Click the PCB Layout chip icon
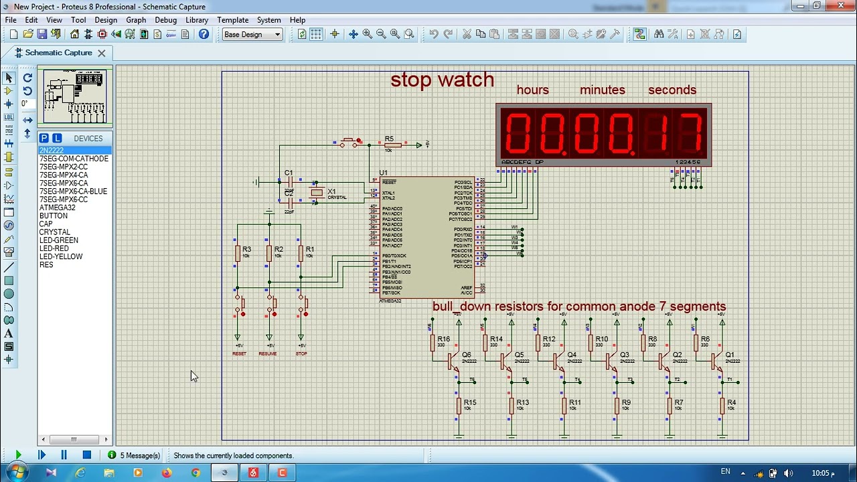Viewport: 857px width, 482px height. [102, 34]
